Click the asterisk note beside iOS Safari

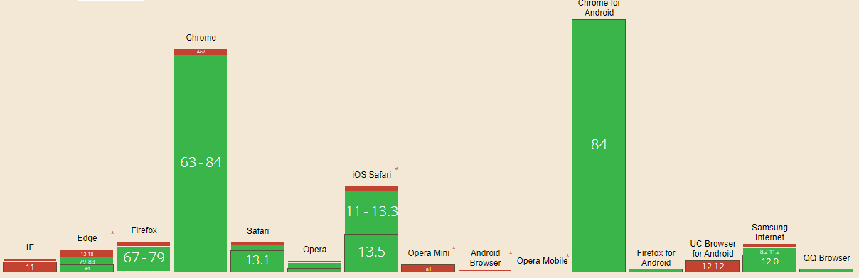click(397, 169)
